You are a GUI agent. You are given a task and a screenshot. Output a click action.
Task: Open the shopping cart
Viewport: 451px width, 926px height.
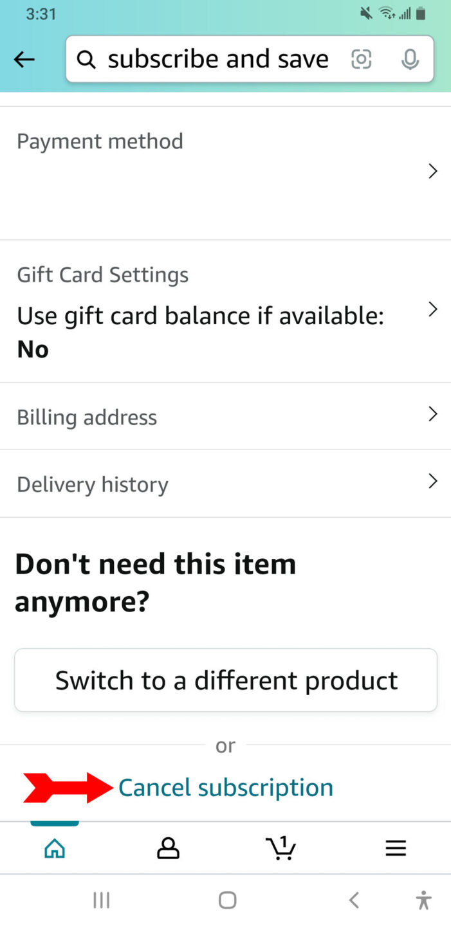[x=281, y=849]
